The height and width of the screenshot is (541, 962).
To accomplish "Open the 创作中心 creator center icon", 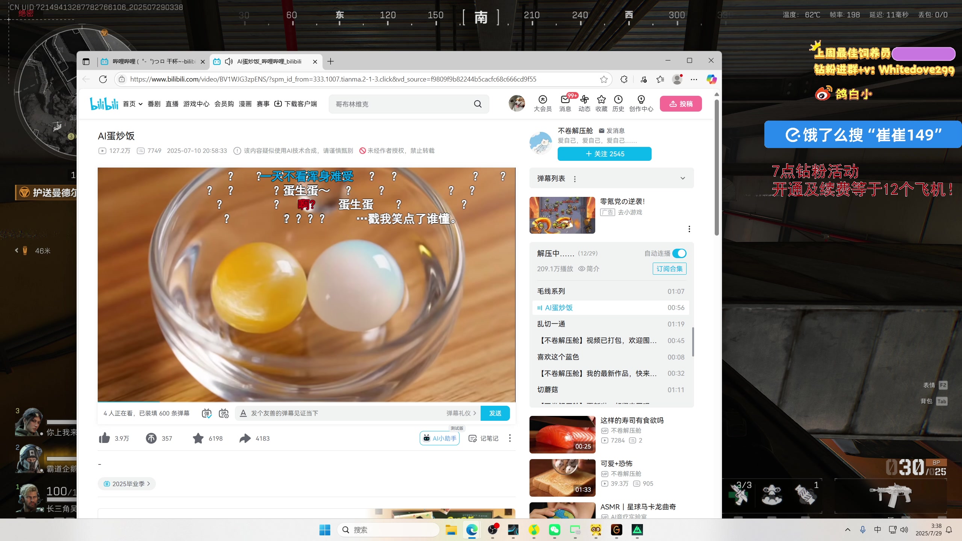I will pos(641,104).
